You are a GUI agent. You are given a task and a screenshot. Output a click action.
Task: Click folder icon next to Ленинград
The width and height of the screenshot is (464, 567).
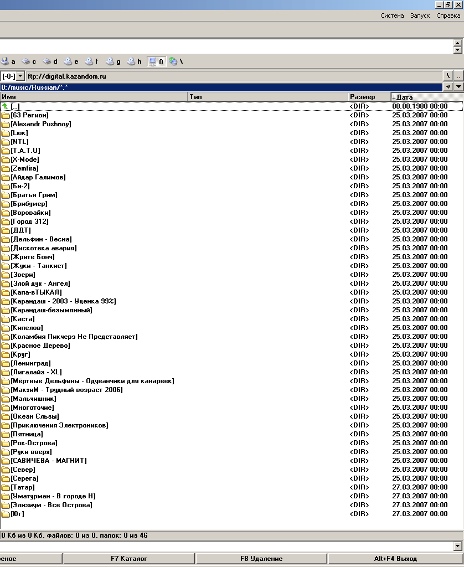(x=6, y=363)
